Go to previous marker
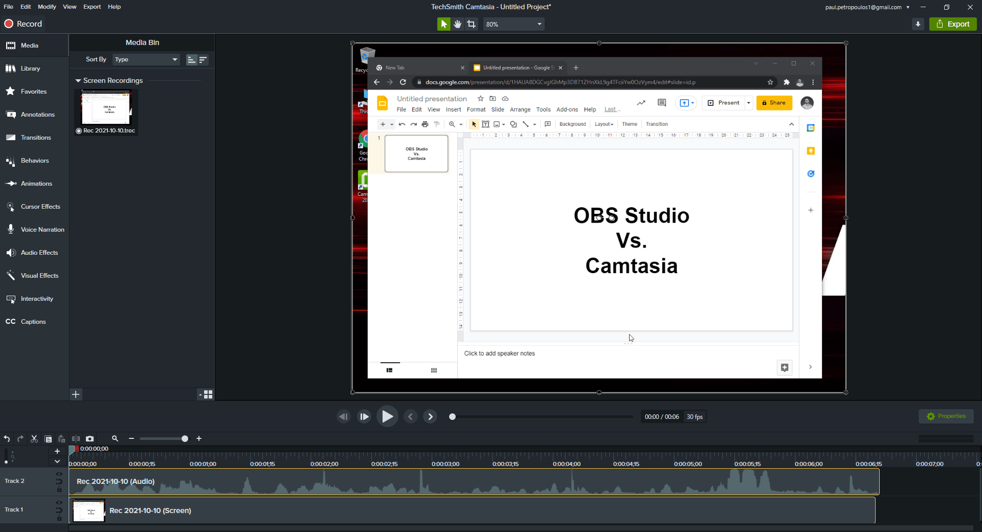The width and height of the screenshot is (982, 532). click(x=410, y=417)
